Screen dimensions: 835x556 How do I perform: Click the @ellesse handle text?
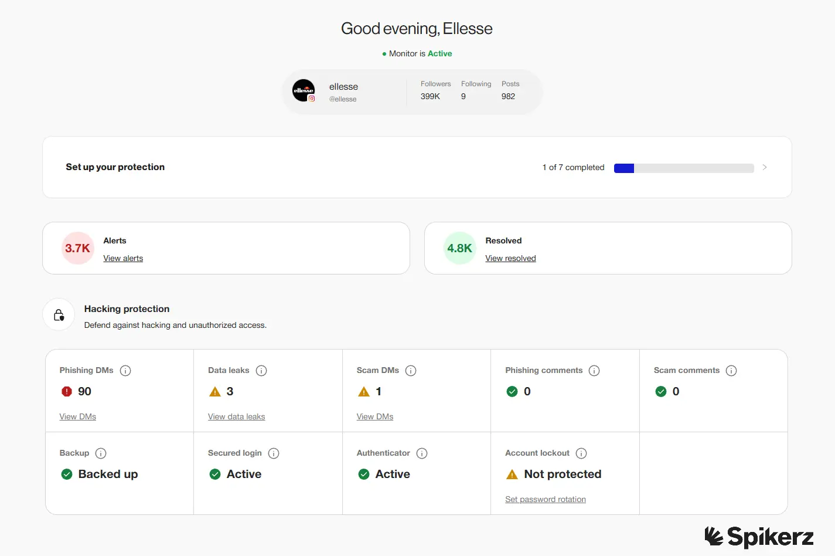[343, 99]
